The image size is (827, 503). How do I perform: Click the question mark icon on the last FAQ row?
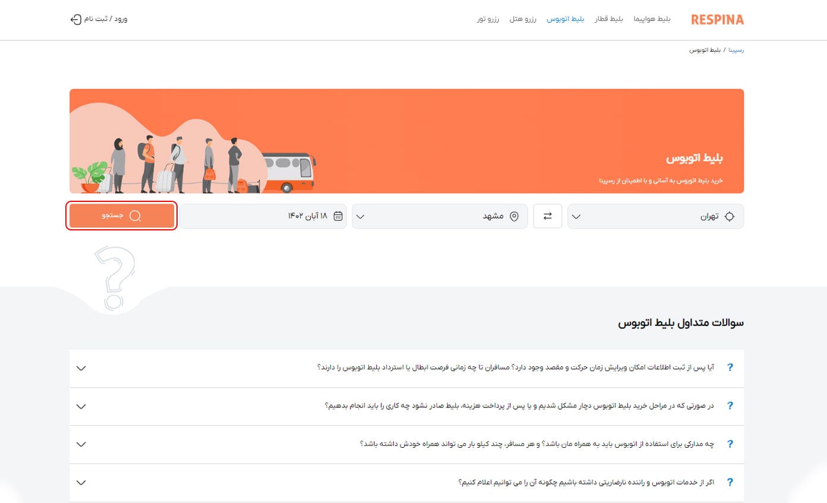tap(730, 482)
